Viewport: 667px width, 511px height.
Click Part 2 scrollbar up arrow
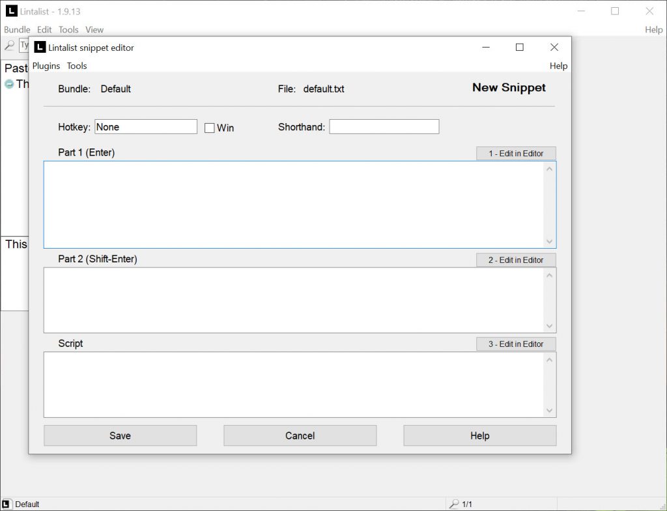[549, 275]
